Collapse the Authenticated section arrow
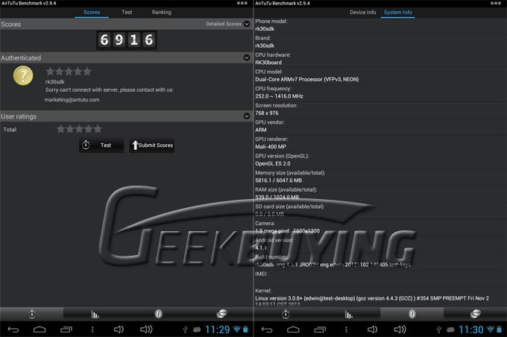The image size is (507, 337). pos(247,57)
